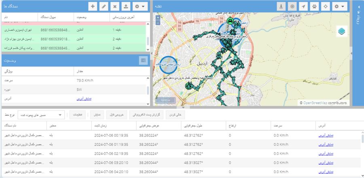Click the map zoom in plus button
The width and height of the screenshot is (364, 178).
[157, 18]
